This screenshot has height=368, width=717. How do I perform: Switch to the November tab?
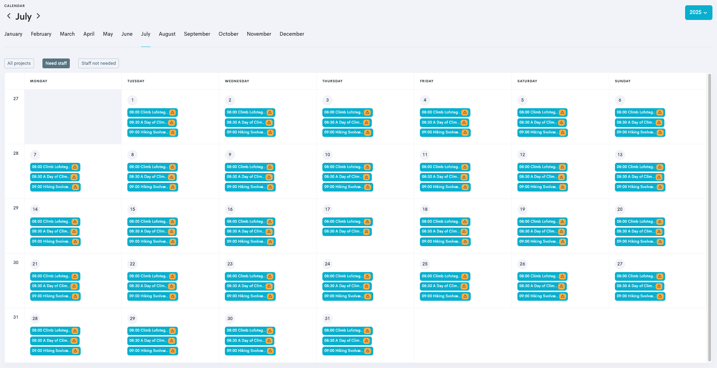[x=259, y=34]
